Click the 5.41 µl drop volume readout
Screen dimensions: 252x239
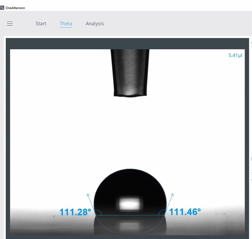pyautogui.click(x=235, y=55)
